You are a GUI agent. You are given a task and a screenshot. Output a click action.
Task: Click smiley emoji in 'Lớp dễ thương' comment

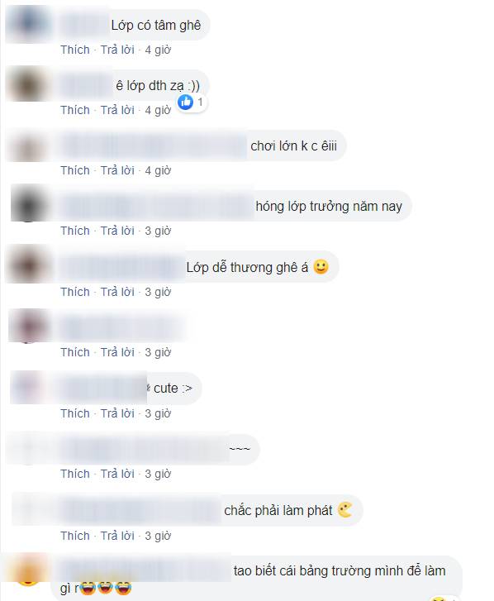pos(321,267)
